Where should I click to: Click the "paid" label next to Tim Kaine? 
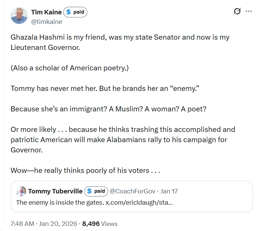click(x=79, y=12)
